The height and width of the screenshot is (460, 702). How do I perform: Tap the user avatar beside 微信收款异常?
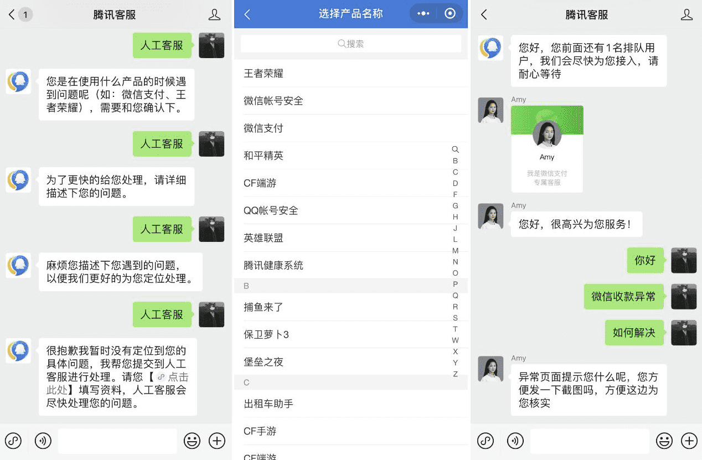pyautogui.click(x=684, y=296)
